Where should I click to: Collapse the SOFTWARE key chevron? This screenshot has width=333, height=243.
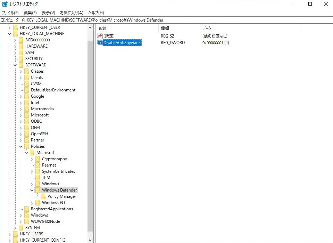tap(15, 65)
